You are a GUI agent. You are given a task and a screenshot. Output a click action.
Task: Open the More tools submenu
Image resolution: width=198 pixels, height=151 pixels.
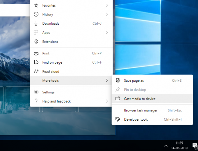coord(50,80)
